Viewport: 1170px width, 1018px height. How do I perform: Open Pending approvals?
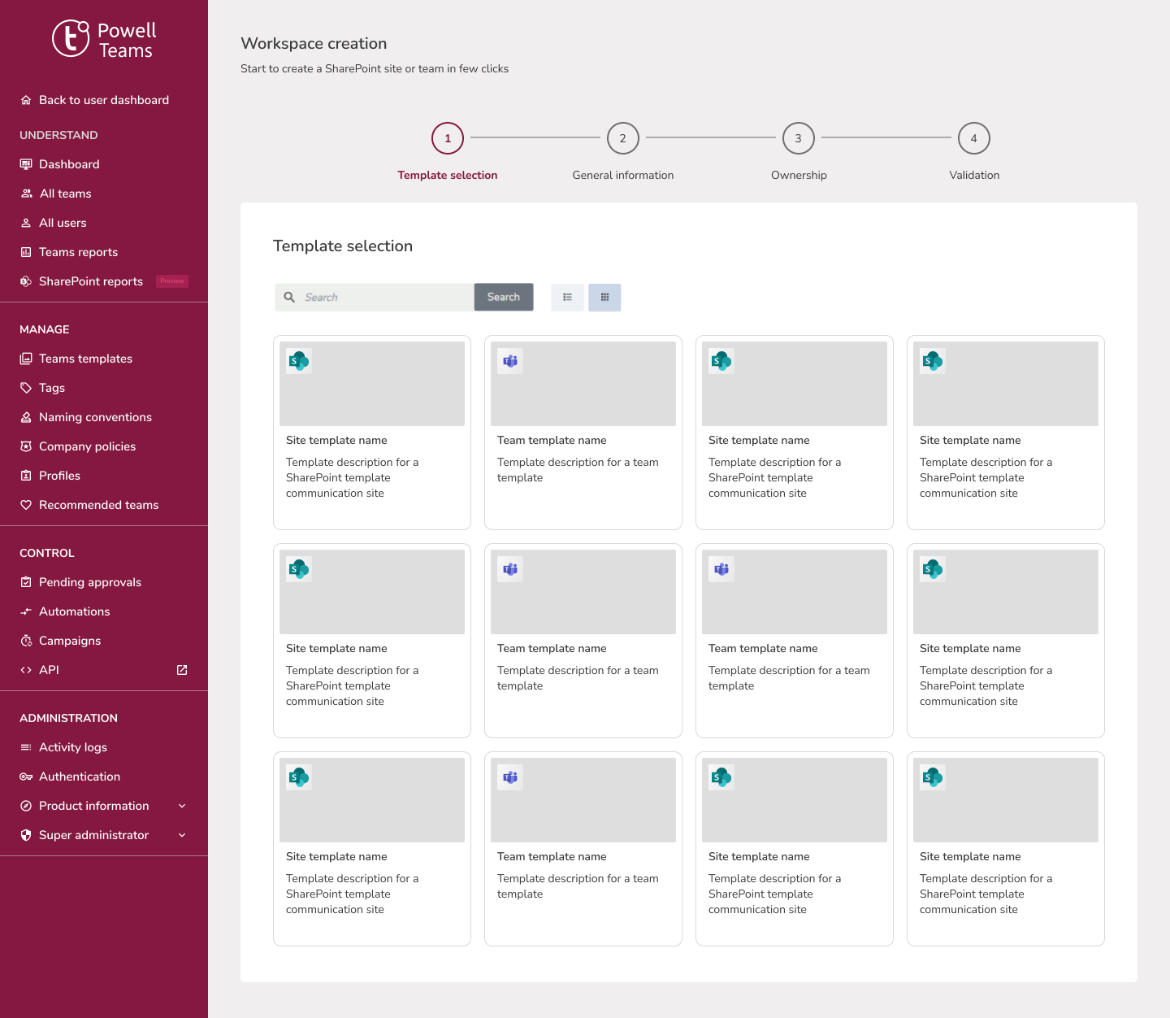point(89,582)
